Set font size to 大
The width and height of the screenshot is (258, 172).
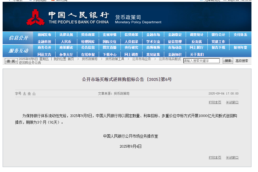click(x=24, y=93)
